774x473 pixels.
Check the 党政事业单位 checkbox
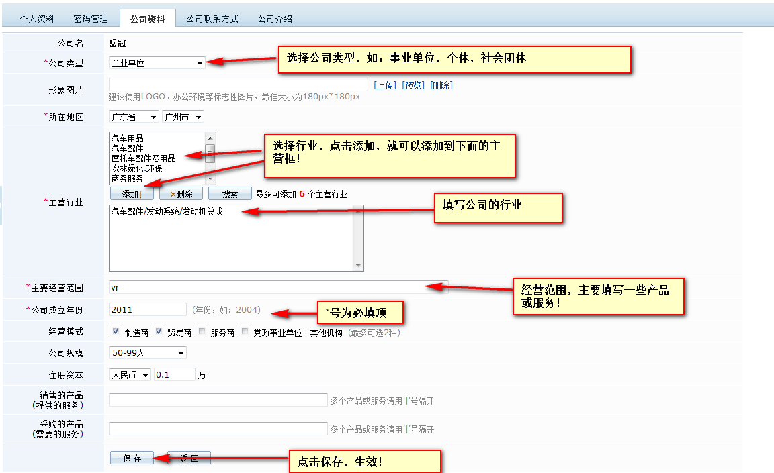point(245,331)
